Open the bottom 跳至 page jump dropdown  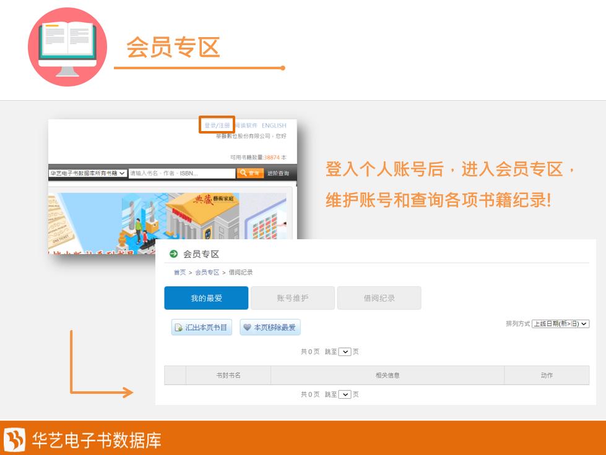(345, 394)
